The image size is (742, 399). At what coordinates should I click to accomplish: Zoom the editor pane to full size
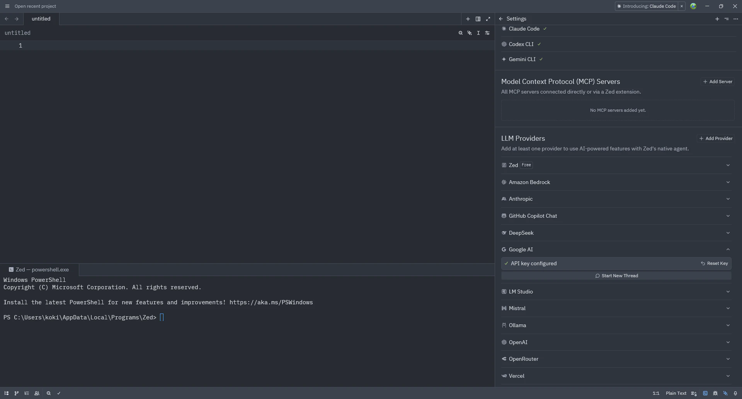click(488, 19)
